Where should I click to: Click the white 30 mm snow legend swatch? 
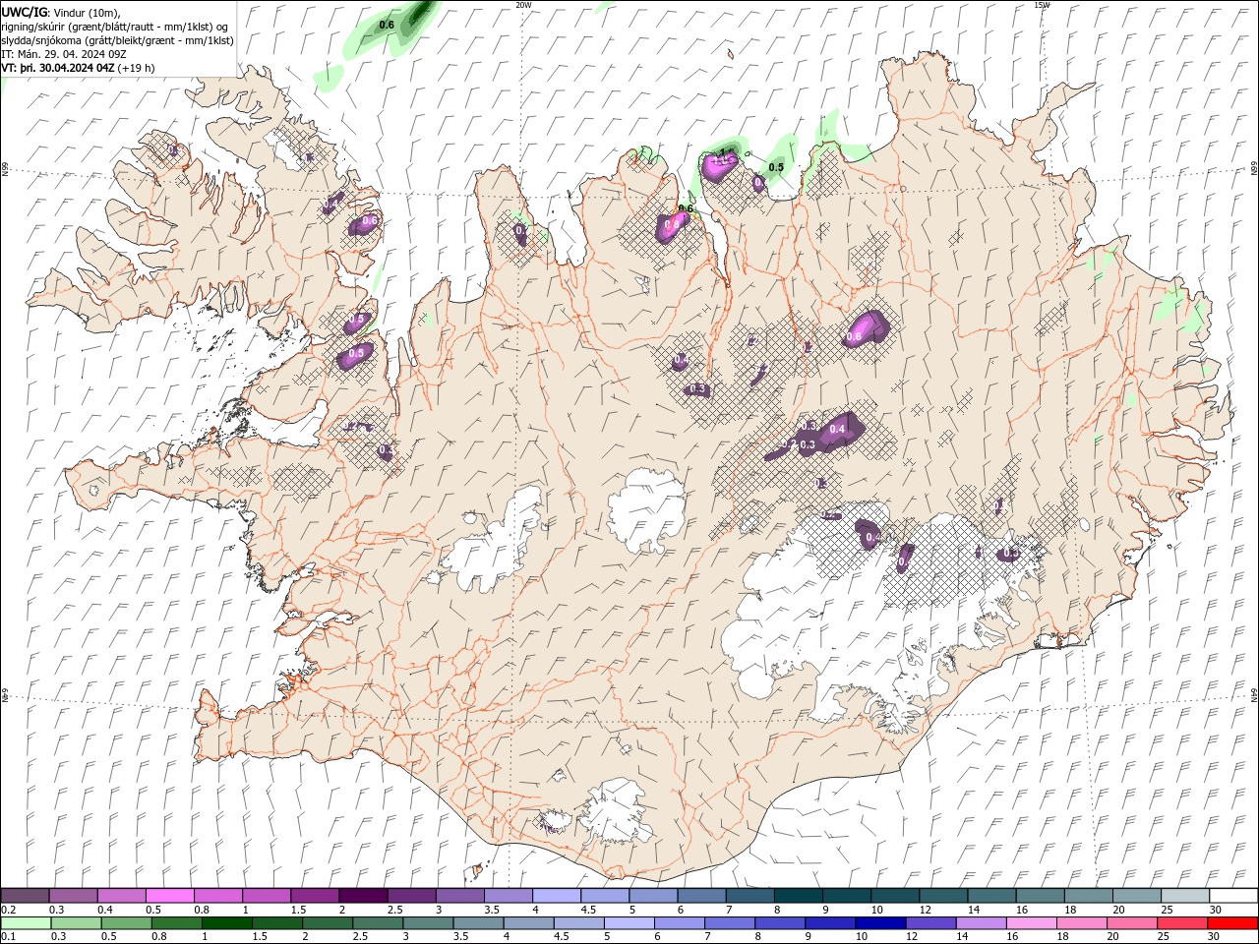(1232, 896)
